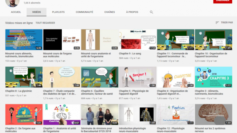
Task: Open the Séminaire de révisions Baccalauréat thumbnail
Action: [99, 115]
